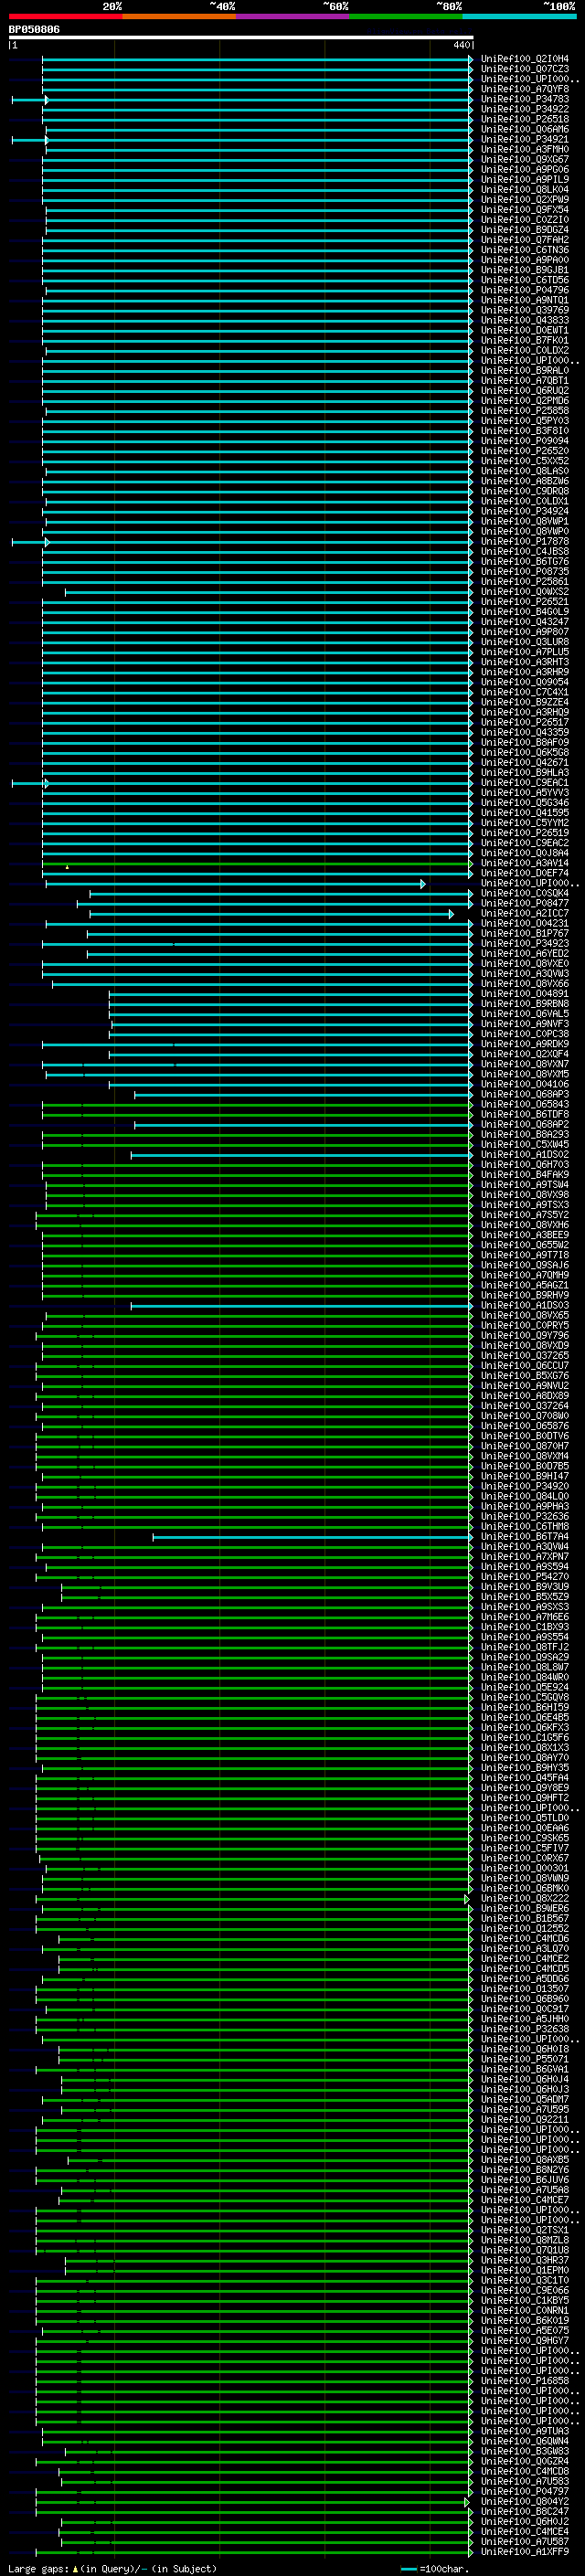The height and width of the screenshot is (2576, 585).
Task: Select the UniRef100_O65843 label
Action: click(x=525, y=1104)
